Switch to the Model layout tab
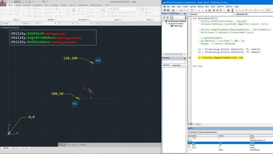Image resolution: width=273 pixels, height=154 pixels. [6, 148]
